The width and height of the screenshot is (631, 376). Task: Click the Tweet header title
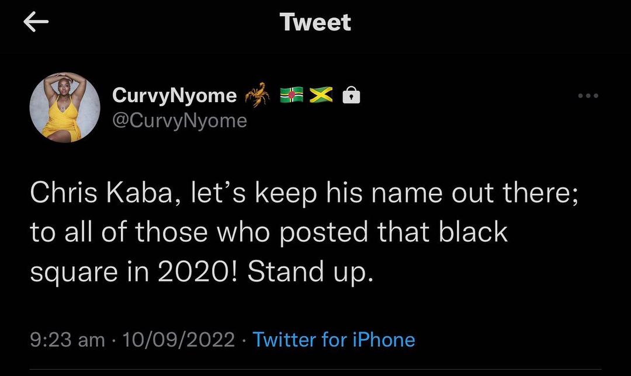(315, 22)
